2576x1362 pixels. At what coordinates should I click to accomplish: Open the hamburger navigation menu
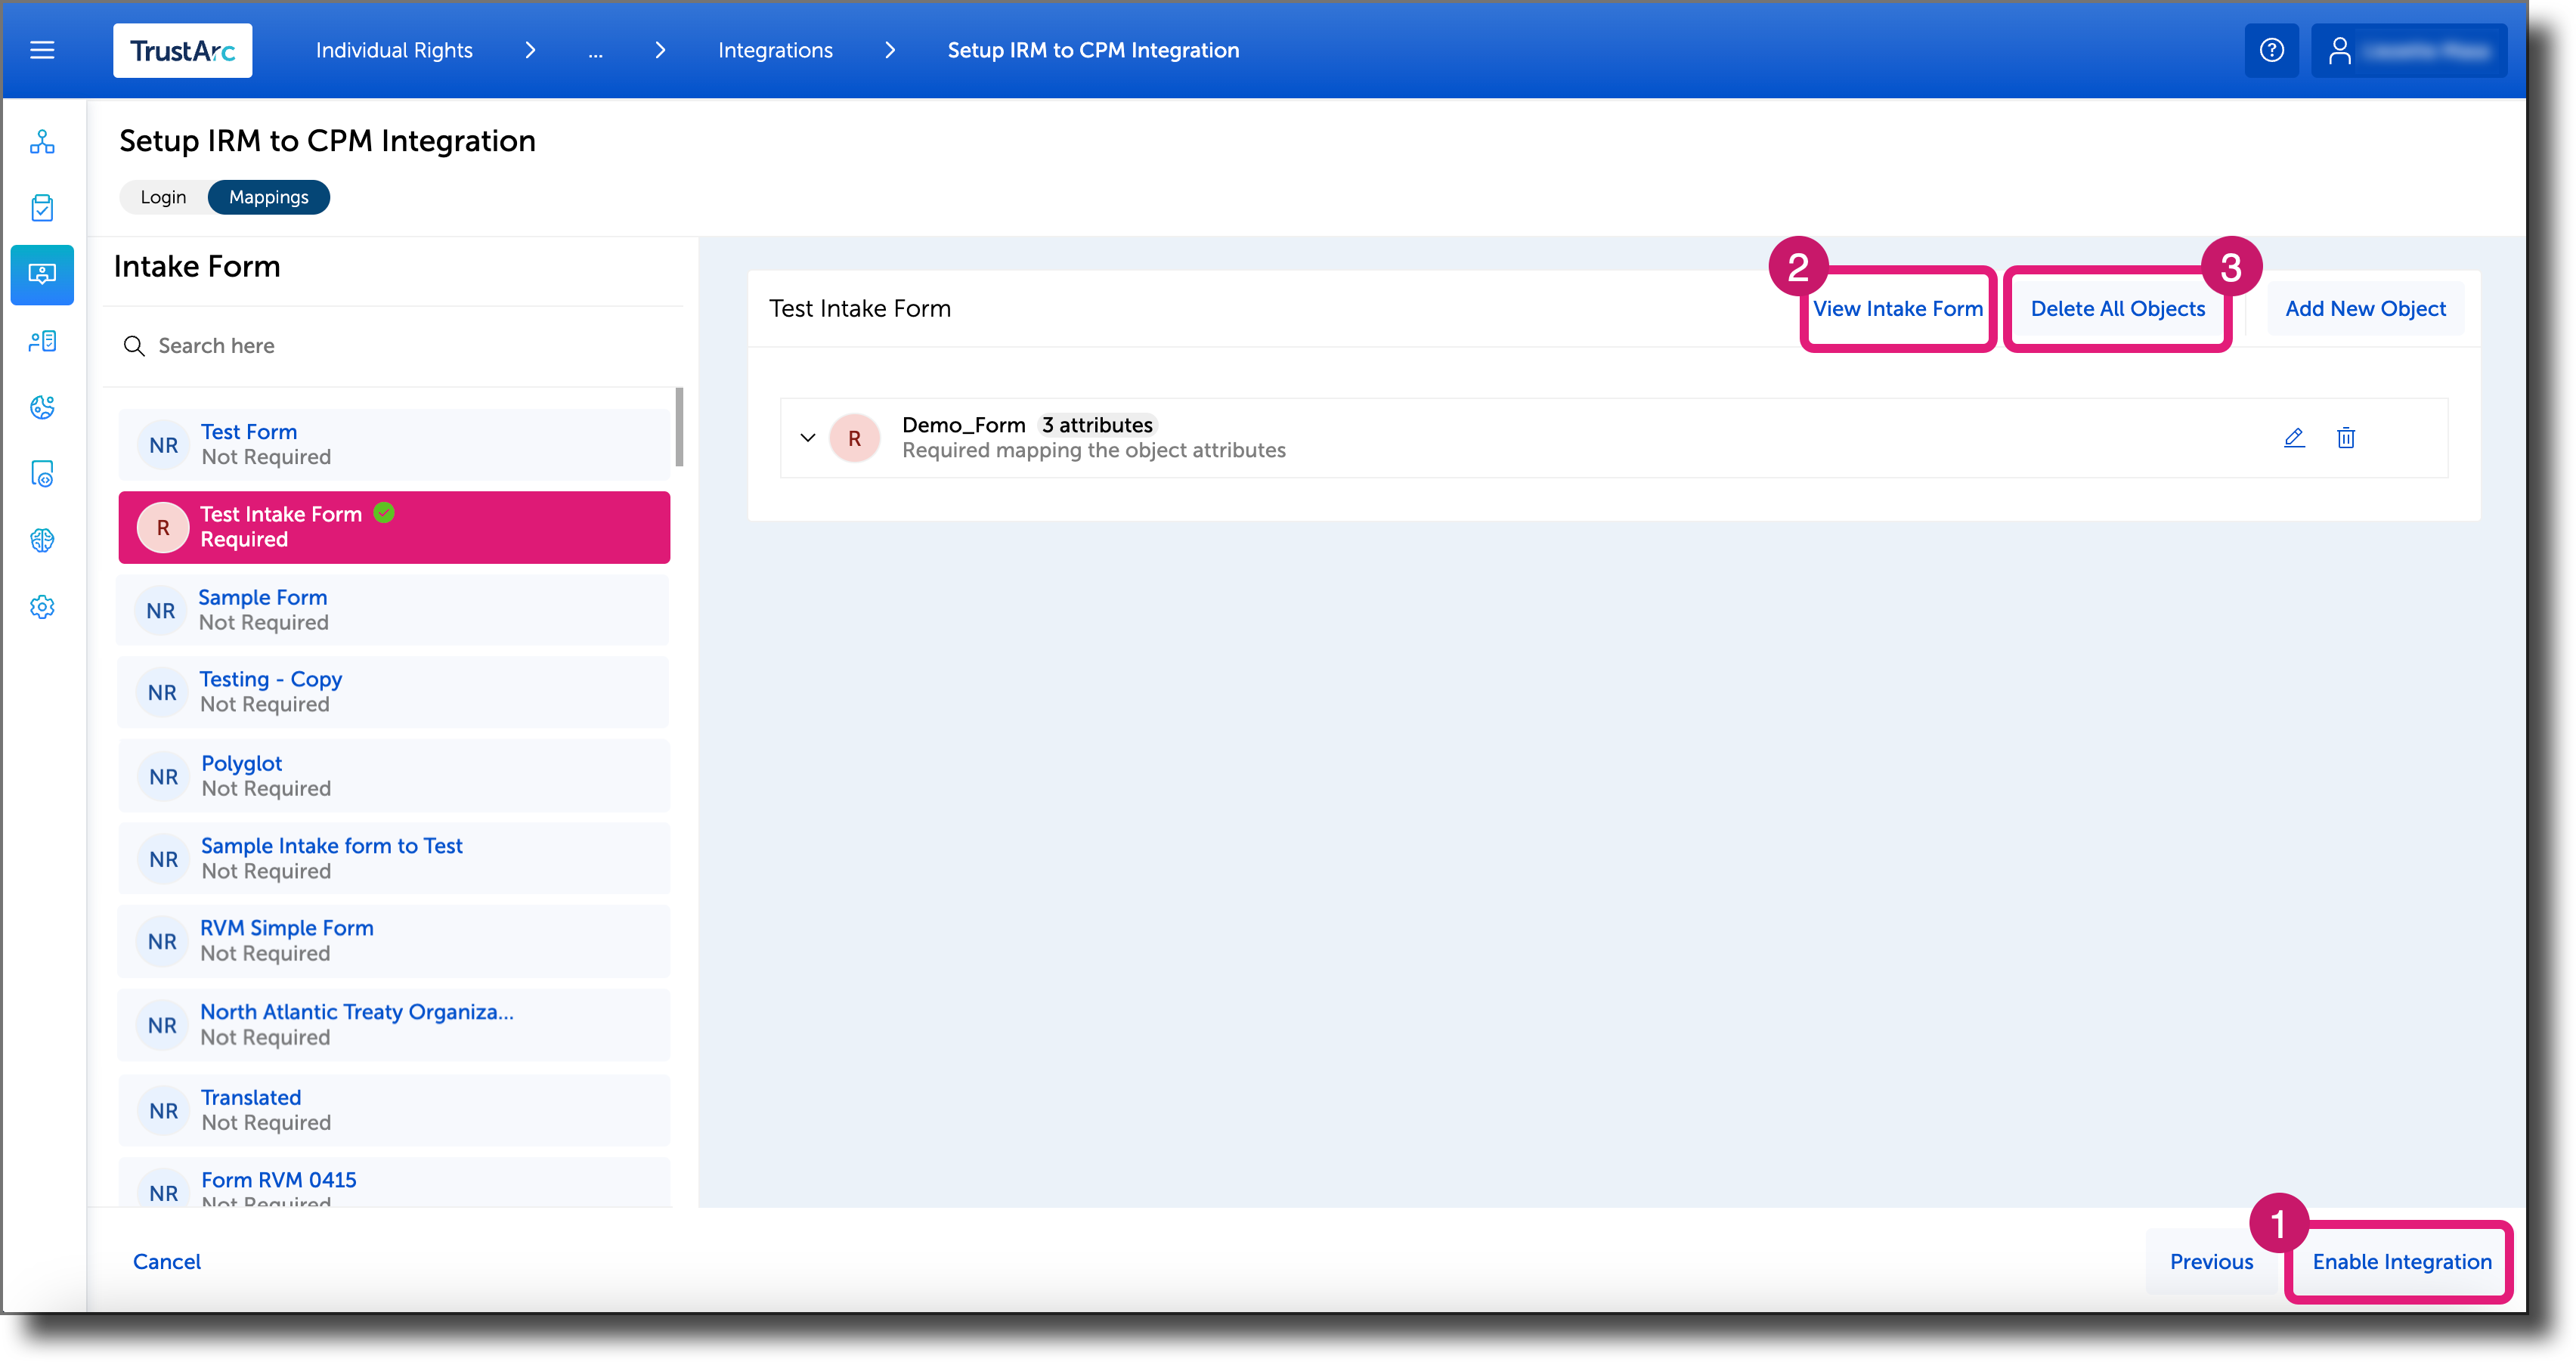coord(42,50)
